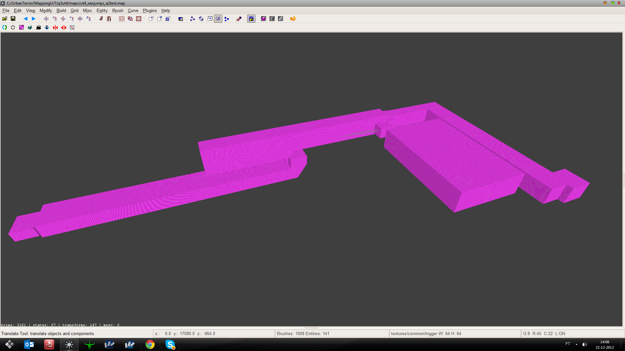Select the Rotate tool icon
The height and width of the screenshot is (351, 625).
(x=201, y=19)
